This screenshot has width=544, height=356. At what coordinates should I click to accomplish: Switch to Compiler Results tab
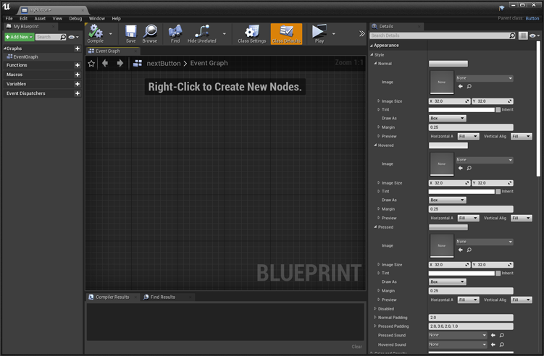pyautogui.click(x=112, y=297)
